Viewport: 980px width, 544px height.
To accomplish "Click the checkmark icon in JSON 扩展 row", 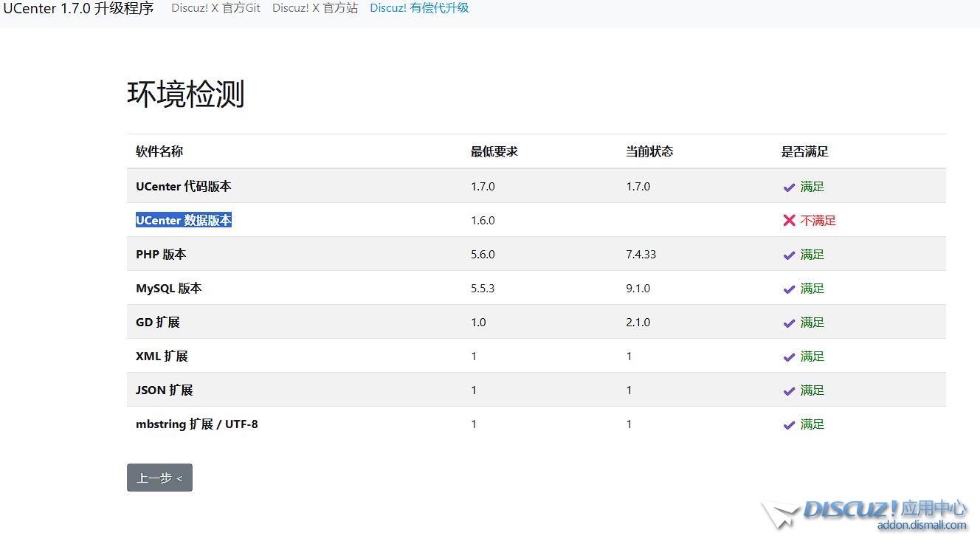I will pos(789,391).
